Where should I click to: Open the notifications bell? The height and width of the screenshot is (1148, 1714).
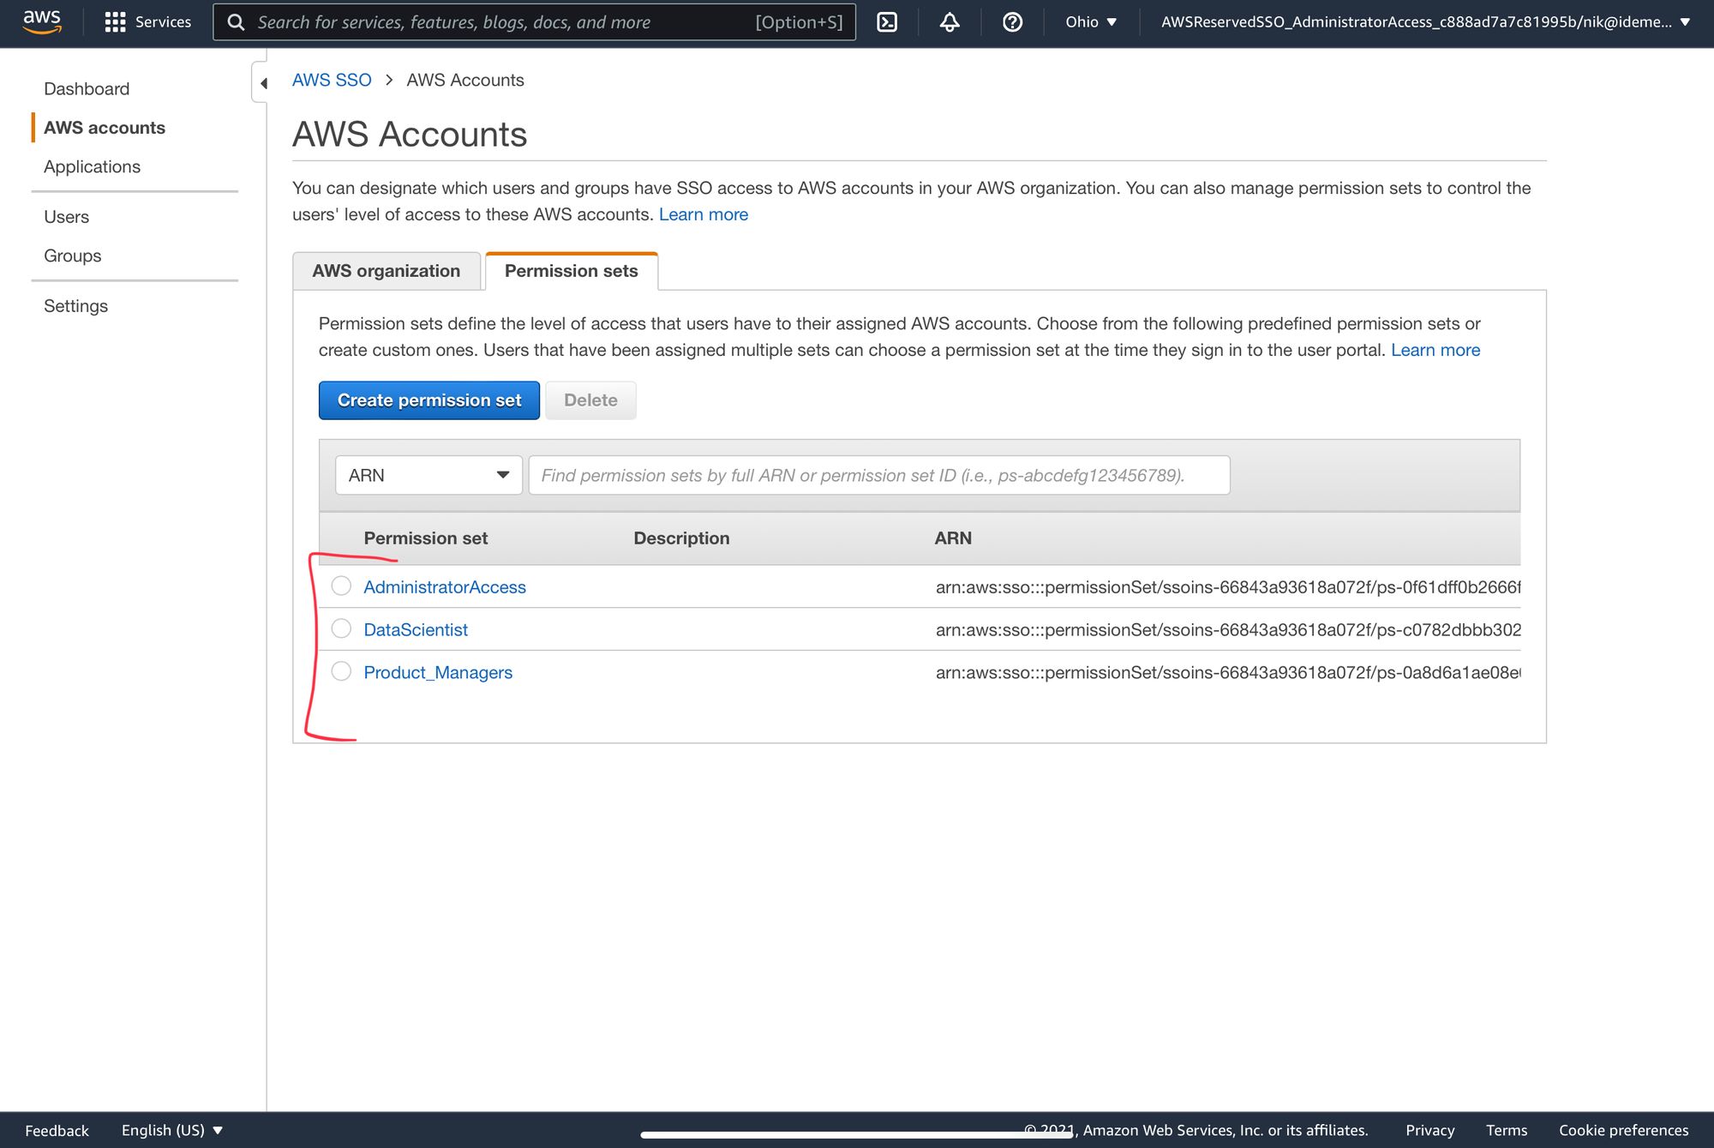point(950,22)
